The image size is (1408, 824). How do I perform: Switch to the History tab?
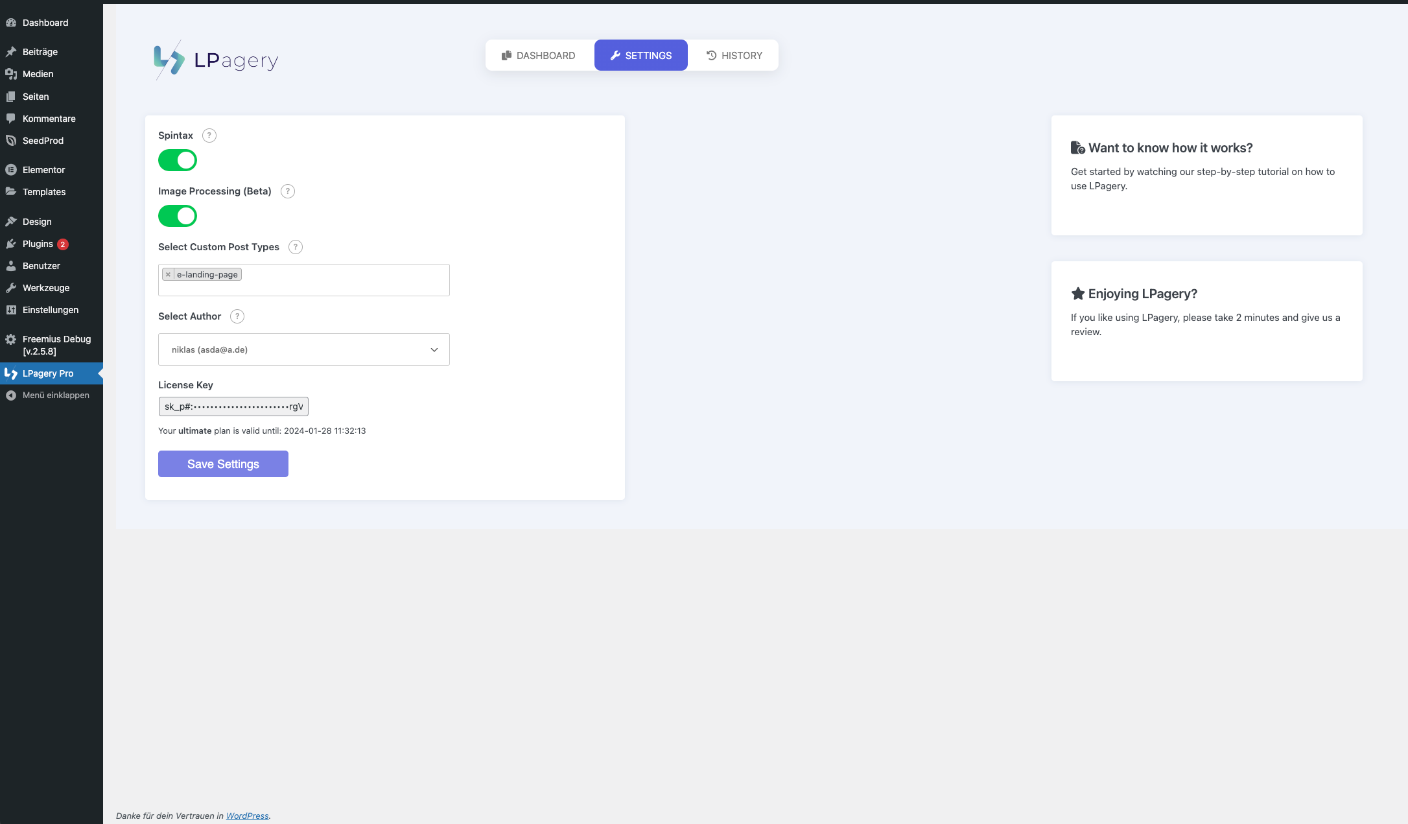tap(734, 56)
